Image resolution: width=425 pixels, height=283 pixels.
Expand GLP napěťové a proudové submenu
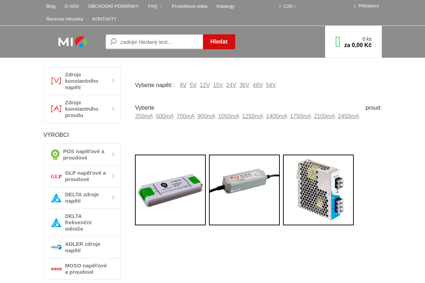(113, 176)
